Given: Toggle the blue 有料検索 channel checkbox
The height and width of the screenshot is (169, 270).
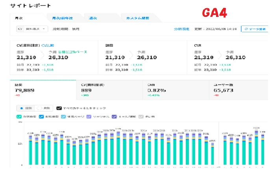Looking at the screenshot, I should coord(41,117).
